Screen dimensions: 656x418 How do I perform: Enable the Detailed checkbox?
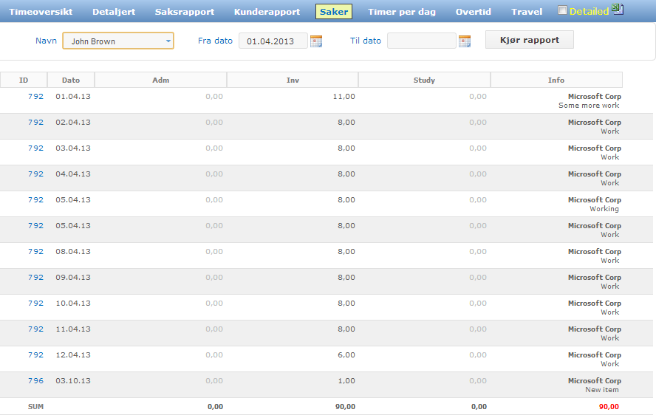(x=563, y=10)
